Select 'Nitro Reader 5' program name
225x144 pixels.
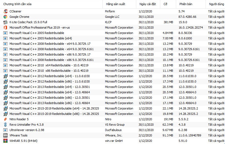19,119
